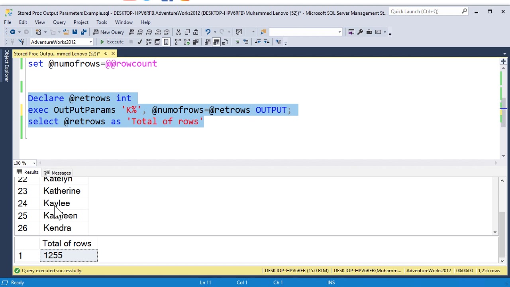
Task: Switch to the Messages tab
Action: pyautogui.click(x=57, y=173)
